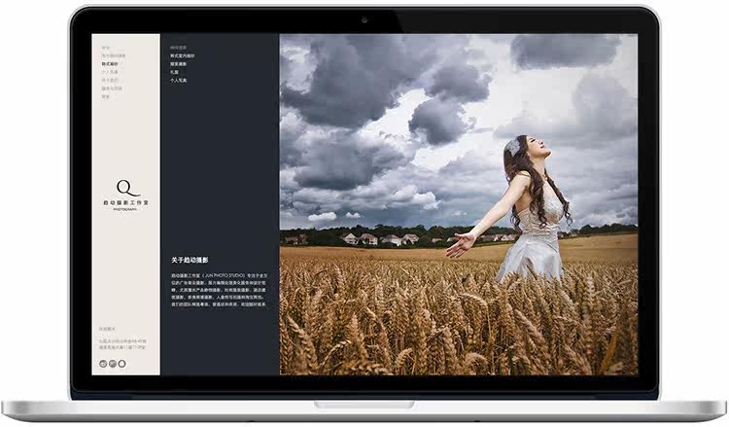Image resolution: width=729 pixels, height=427 pixels.
Task: Click the 趋动摄影工作室 studio name under logo
Action: point(126,202)
